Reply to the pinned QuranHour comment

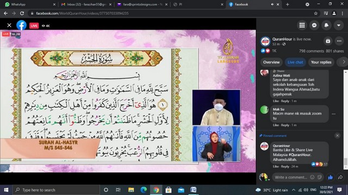[x=285, y=166]
